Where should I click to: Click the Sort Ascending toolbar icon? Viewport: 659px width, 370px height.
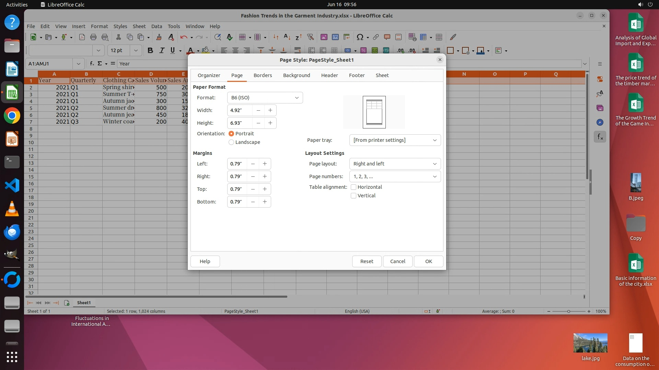click(287, 37)
